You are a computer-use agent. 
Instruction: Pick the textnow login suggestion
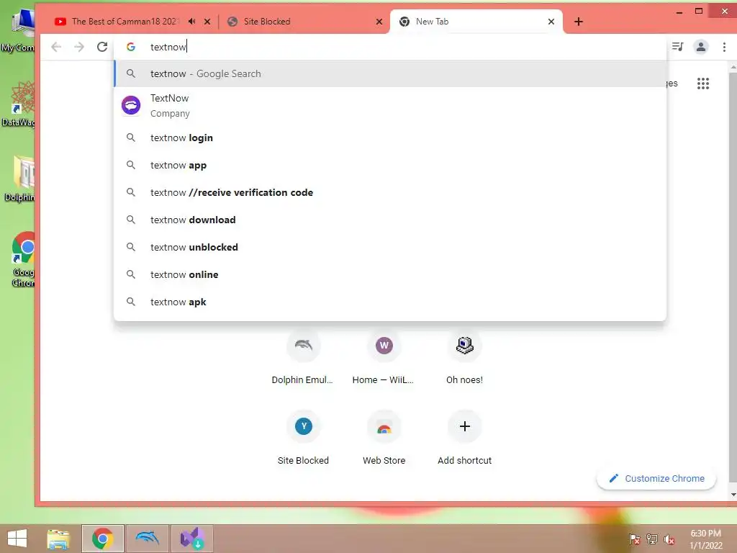390,138
